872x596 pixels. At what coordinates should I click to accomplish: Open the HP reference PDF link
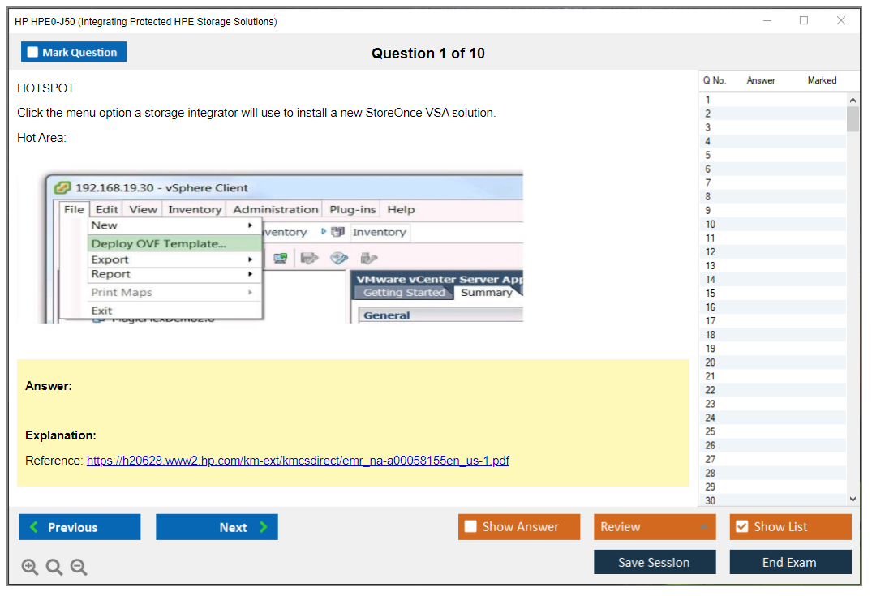click(298, 461)
